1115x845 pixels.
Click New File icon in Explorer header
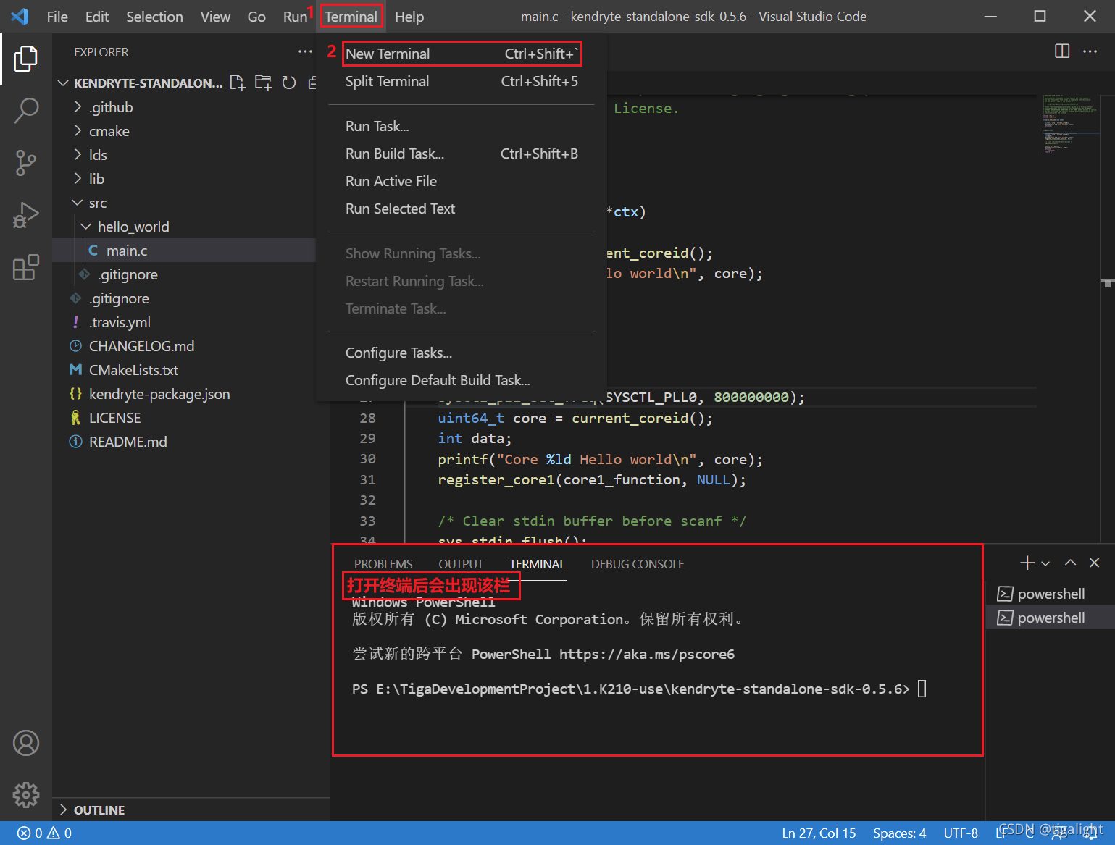click(x=238, y=83)
